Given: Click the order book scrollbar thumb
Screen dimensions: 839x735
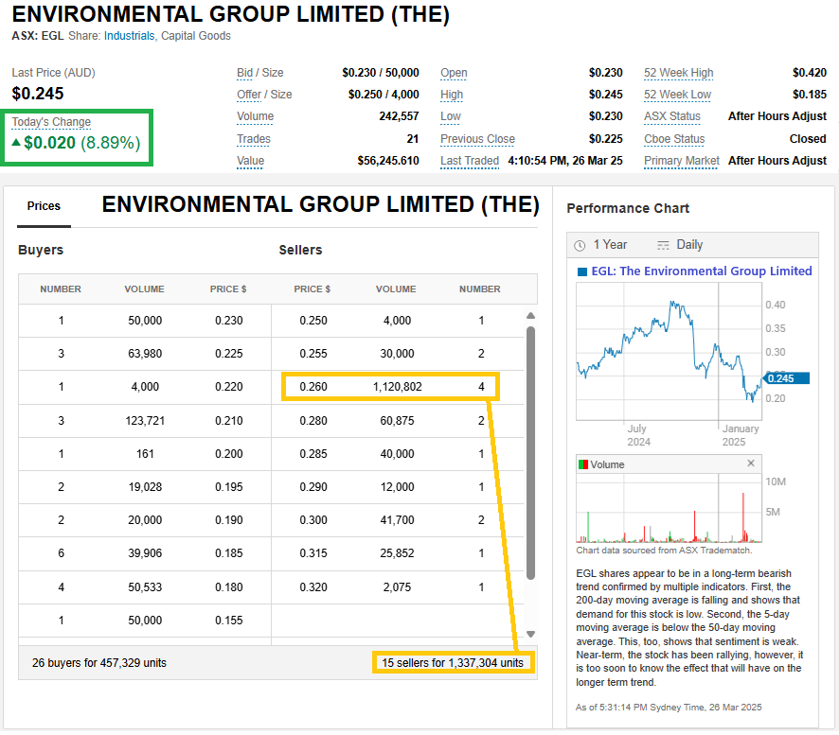Looking at the screenshot, I should [531, 453].
